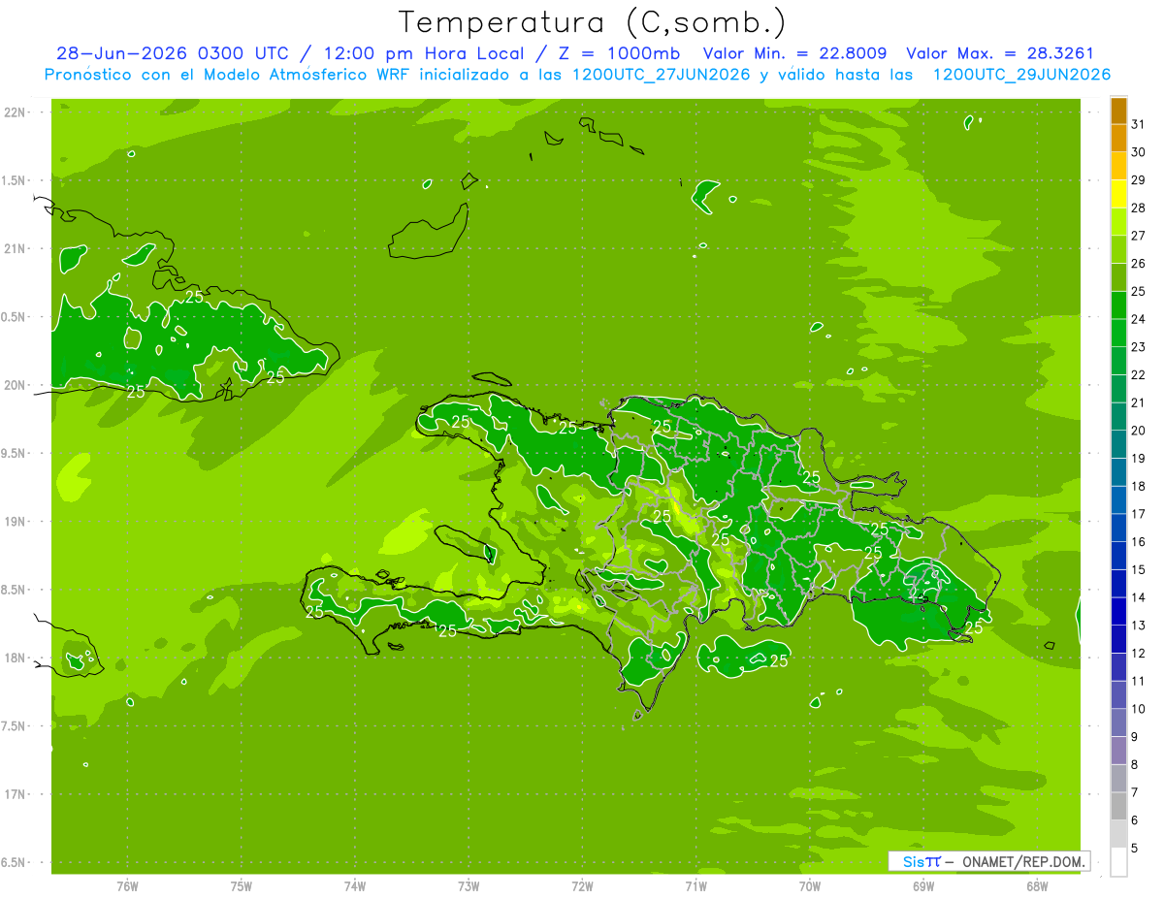This screenshot has height=899, width=1164.
Task: Select the 'Valor Max. = 28.3261' value
Action: (1000, 53)
